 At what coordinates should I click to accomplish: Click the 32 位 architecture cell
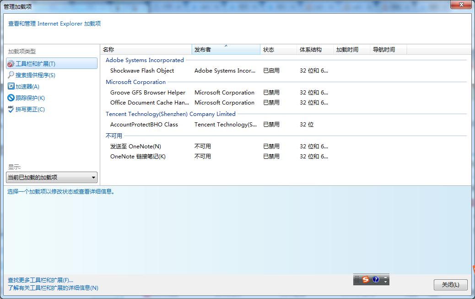click(x=307, y=125)
